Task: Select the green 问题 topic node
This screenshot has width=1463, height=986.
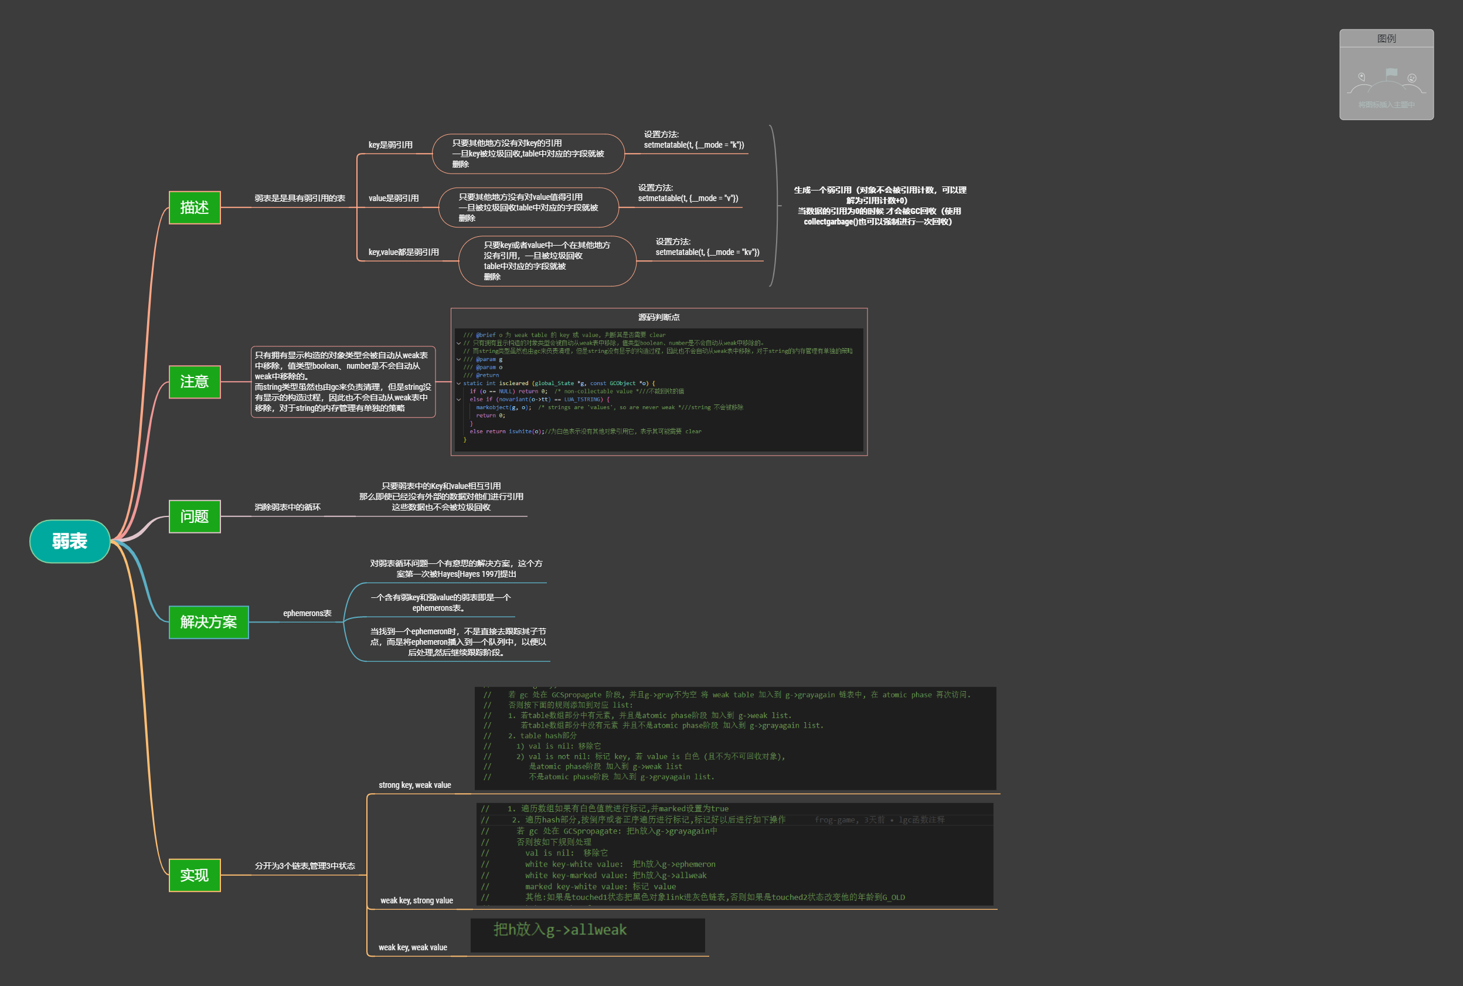Action: (x=194, y=516)
